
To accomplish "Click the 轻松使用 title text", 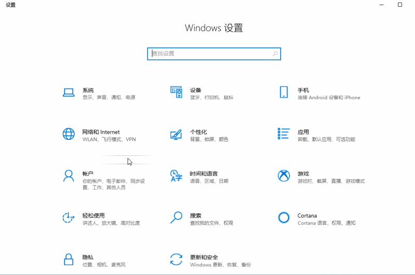I will point(93,215).
